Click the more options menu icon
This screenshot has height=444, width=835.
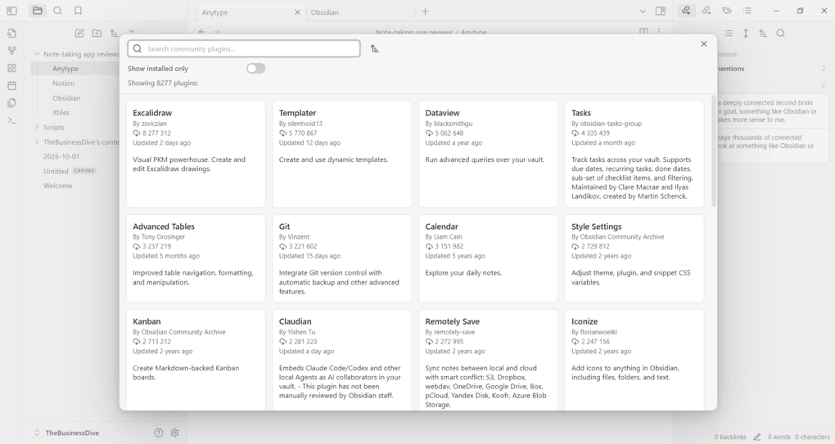pyautogui.click(x=659, y=31)
